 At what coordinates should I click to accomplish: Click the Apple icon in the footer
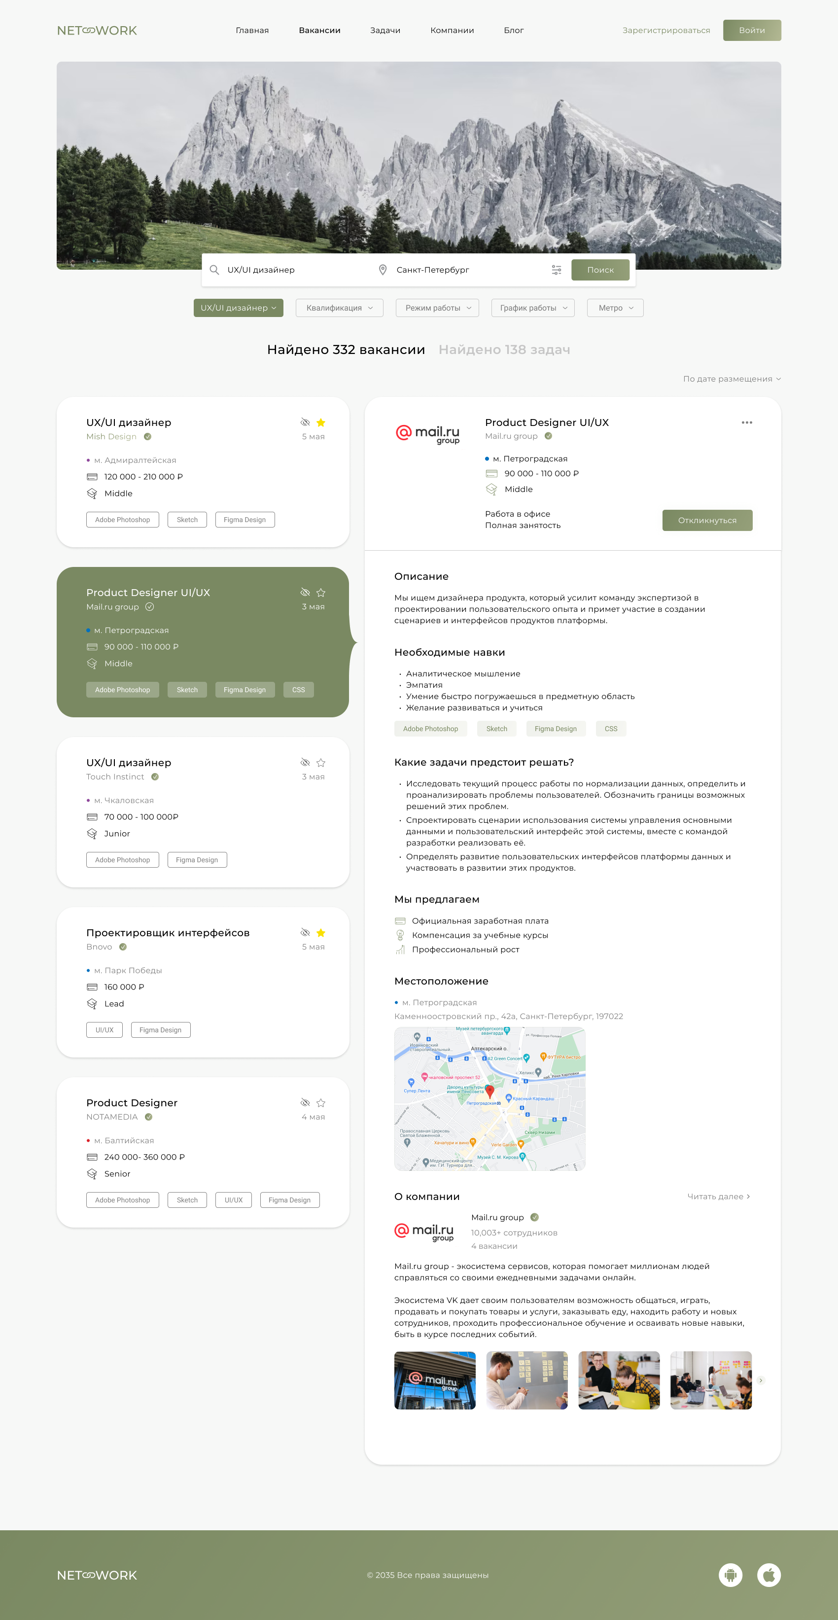point(769,1575)
